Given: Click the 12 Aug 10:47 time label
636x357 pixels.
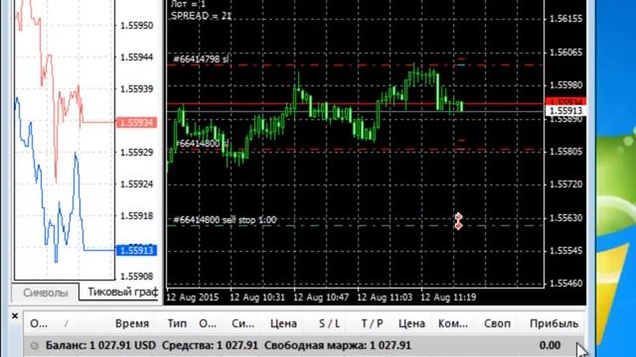Looking at the screenshot, I should click(321, 297).
